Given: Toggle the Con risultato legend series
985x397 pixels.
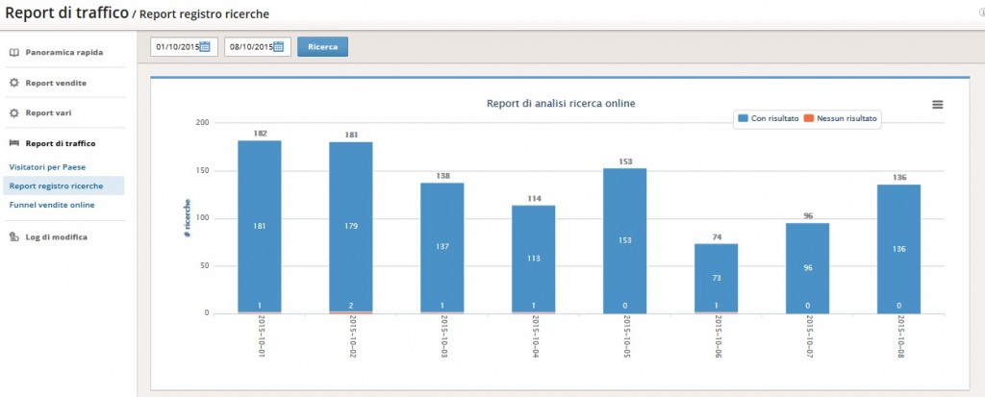Looking at the screenshot, I should (769, 118).
